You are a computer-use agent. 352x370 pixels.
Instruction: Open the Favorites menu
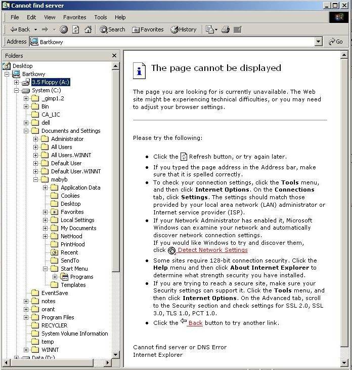(x=75, y=17)
